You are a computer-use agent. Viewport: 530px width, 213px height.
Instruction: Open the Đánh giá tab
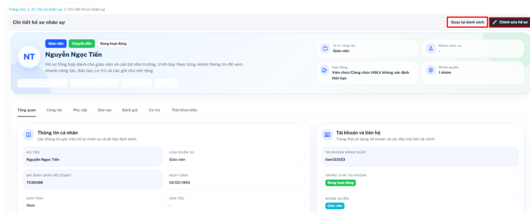pos(130,110)
